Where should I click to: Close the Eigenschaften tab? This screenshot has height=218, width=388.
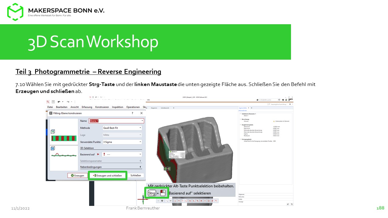click(249, 108)
